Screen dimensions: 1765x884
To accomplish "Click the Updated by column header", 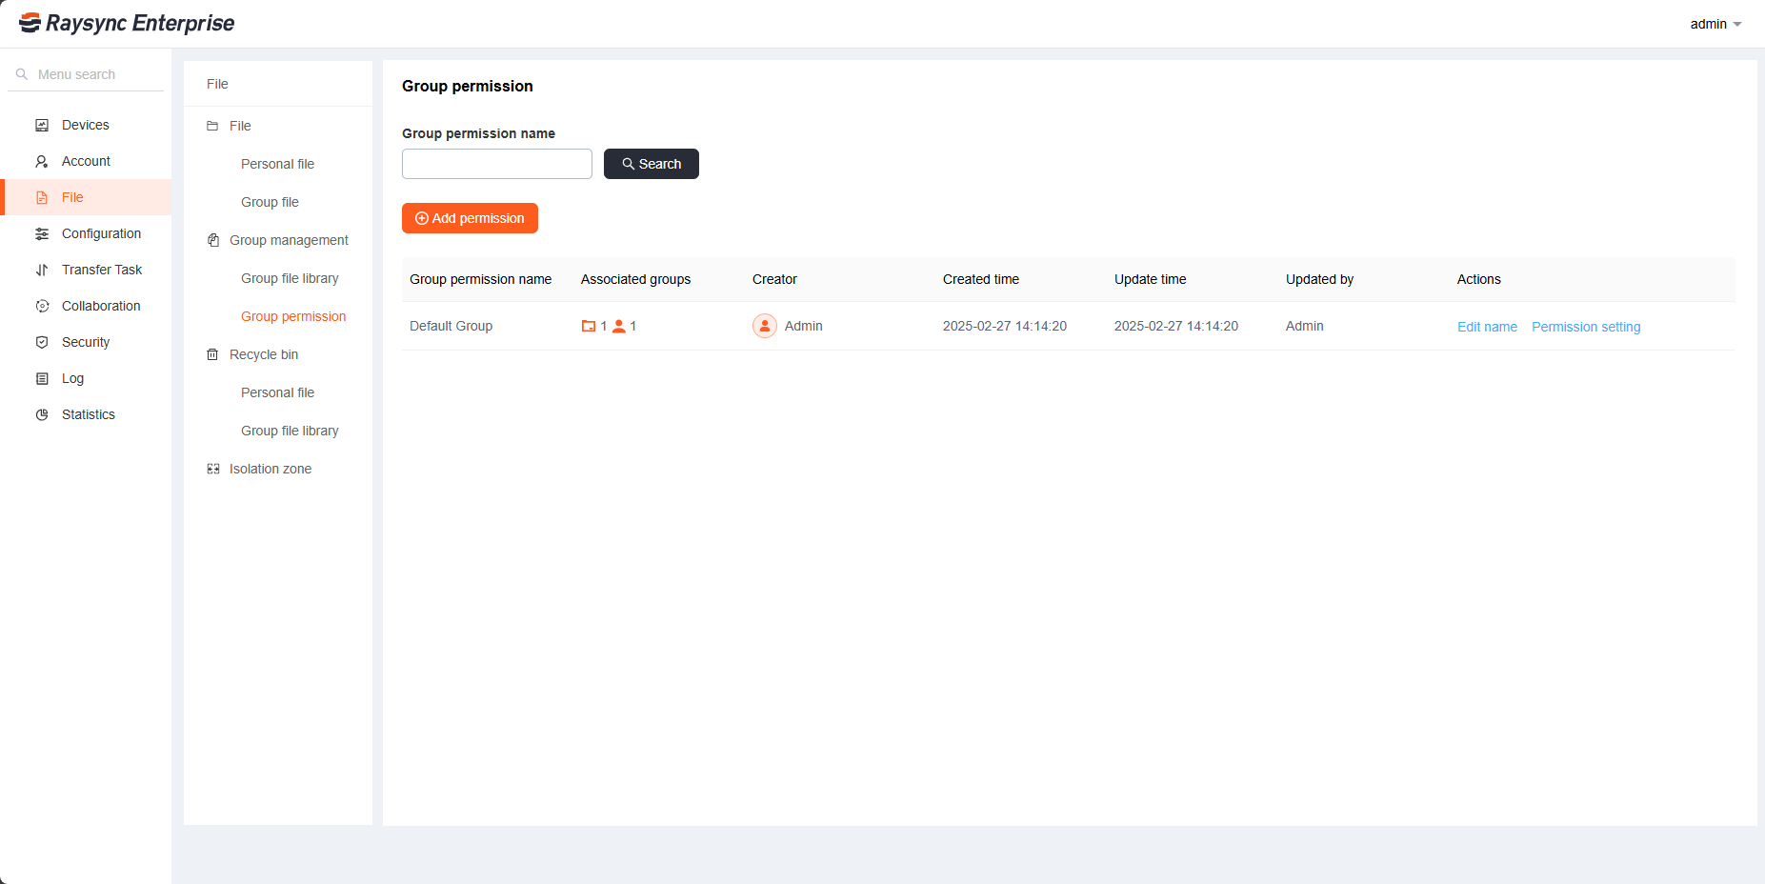I will point(1319,279).
